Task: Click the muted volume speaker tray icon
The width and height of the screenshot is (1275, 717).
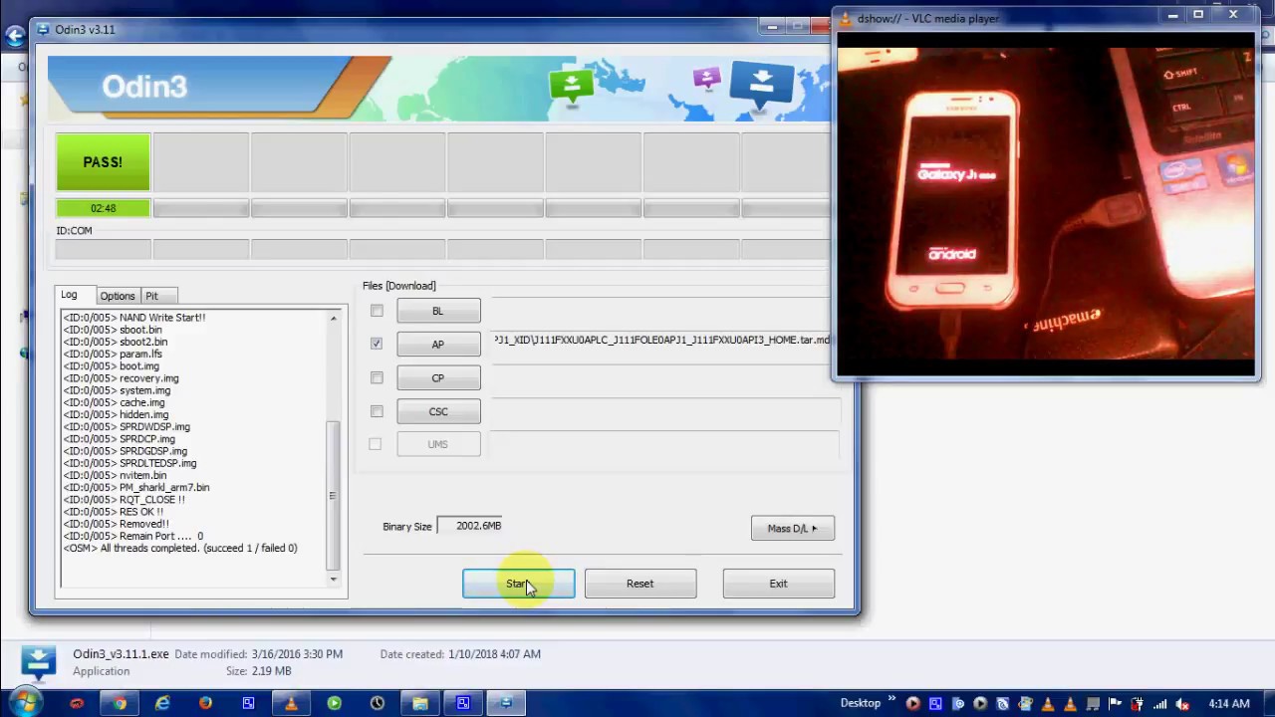Action: tap(1182, 704)
